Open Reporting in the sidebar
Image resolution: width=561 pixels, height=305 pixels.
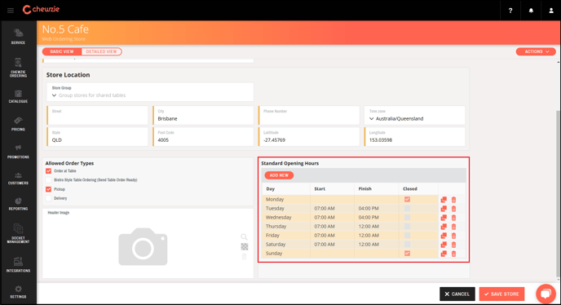pyautogui.click(x=18, y=204)
